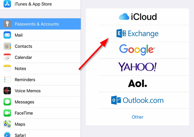This screenshot has height=137, width=194.
Task: Add an iCloud account
Action: (137, 17)
